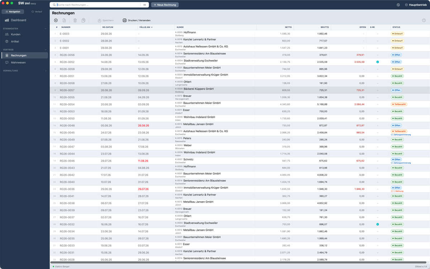Click Zahlungserinnerung note under RG26-0046 status
Image resolution: width=430 pixels, height=269 pixels.
(402, 163)
